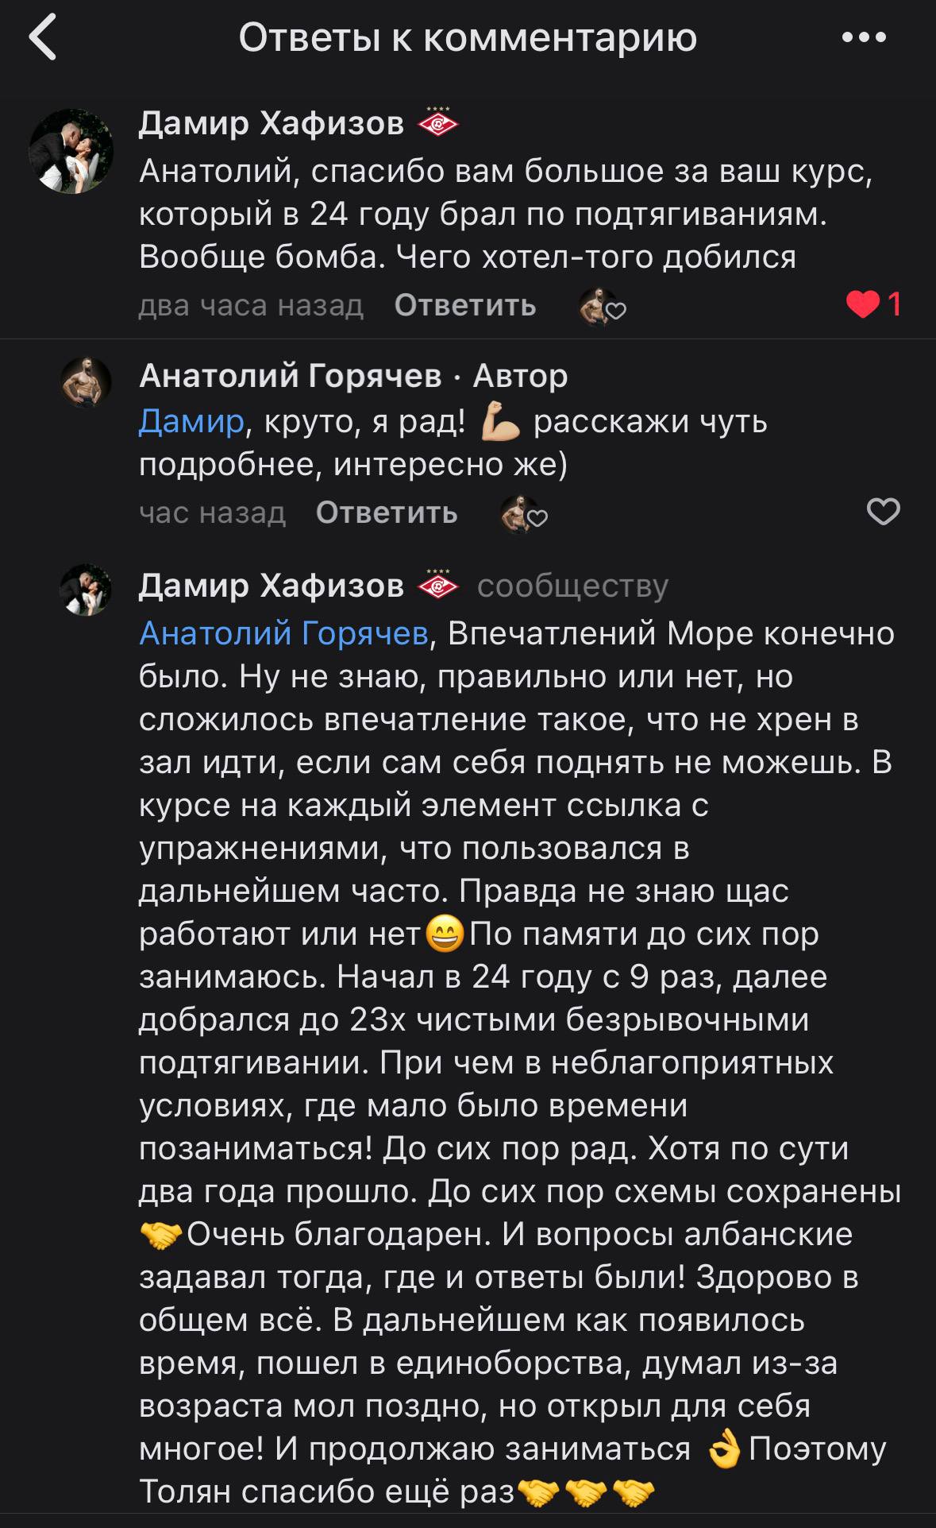Click the 💪 emoji in Анатолий's message
Viewport: 936px width, 1528px height.
click(x=496, y=422)
